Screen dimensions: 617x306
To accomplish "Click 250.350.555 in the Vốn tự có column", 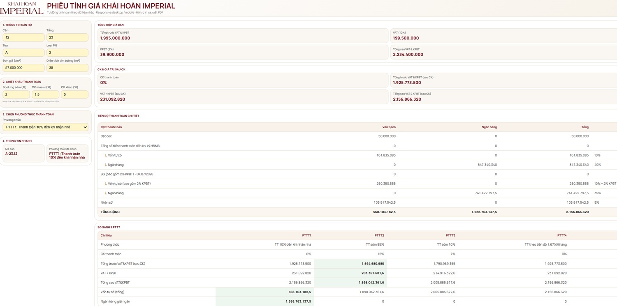I will pyautogui.click(x=386, y=184).
